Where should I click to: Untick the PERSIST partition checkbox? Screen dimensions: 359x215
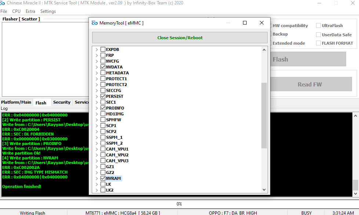[x=103, y=96]
